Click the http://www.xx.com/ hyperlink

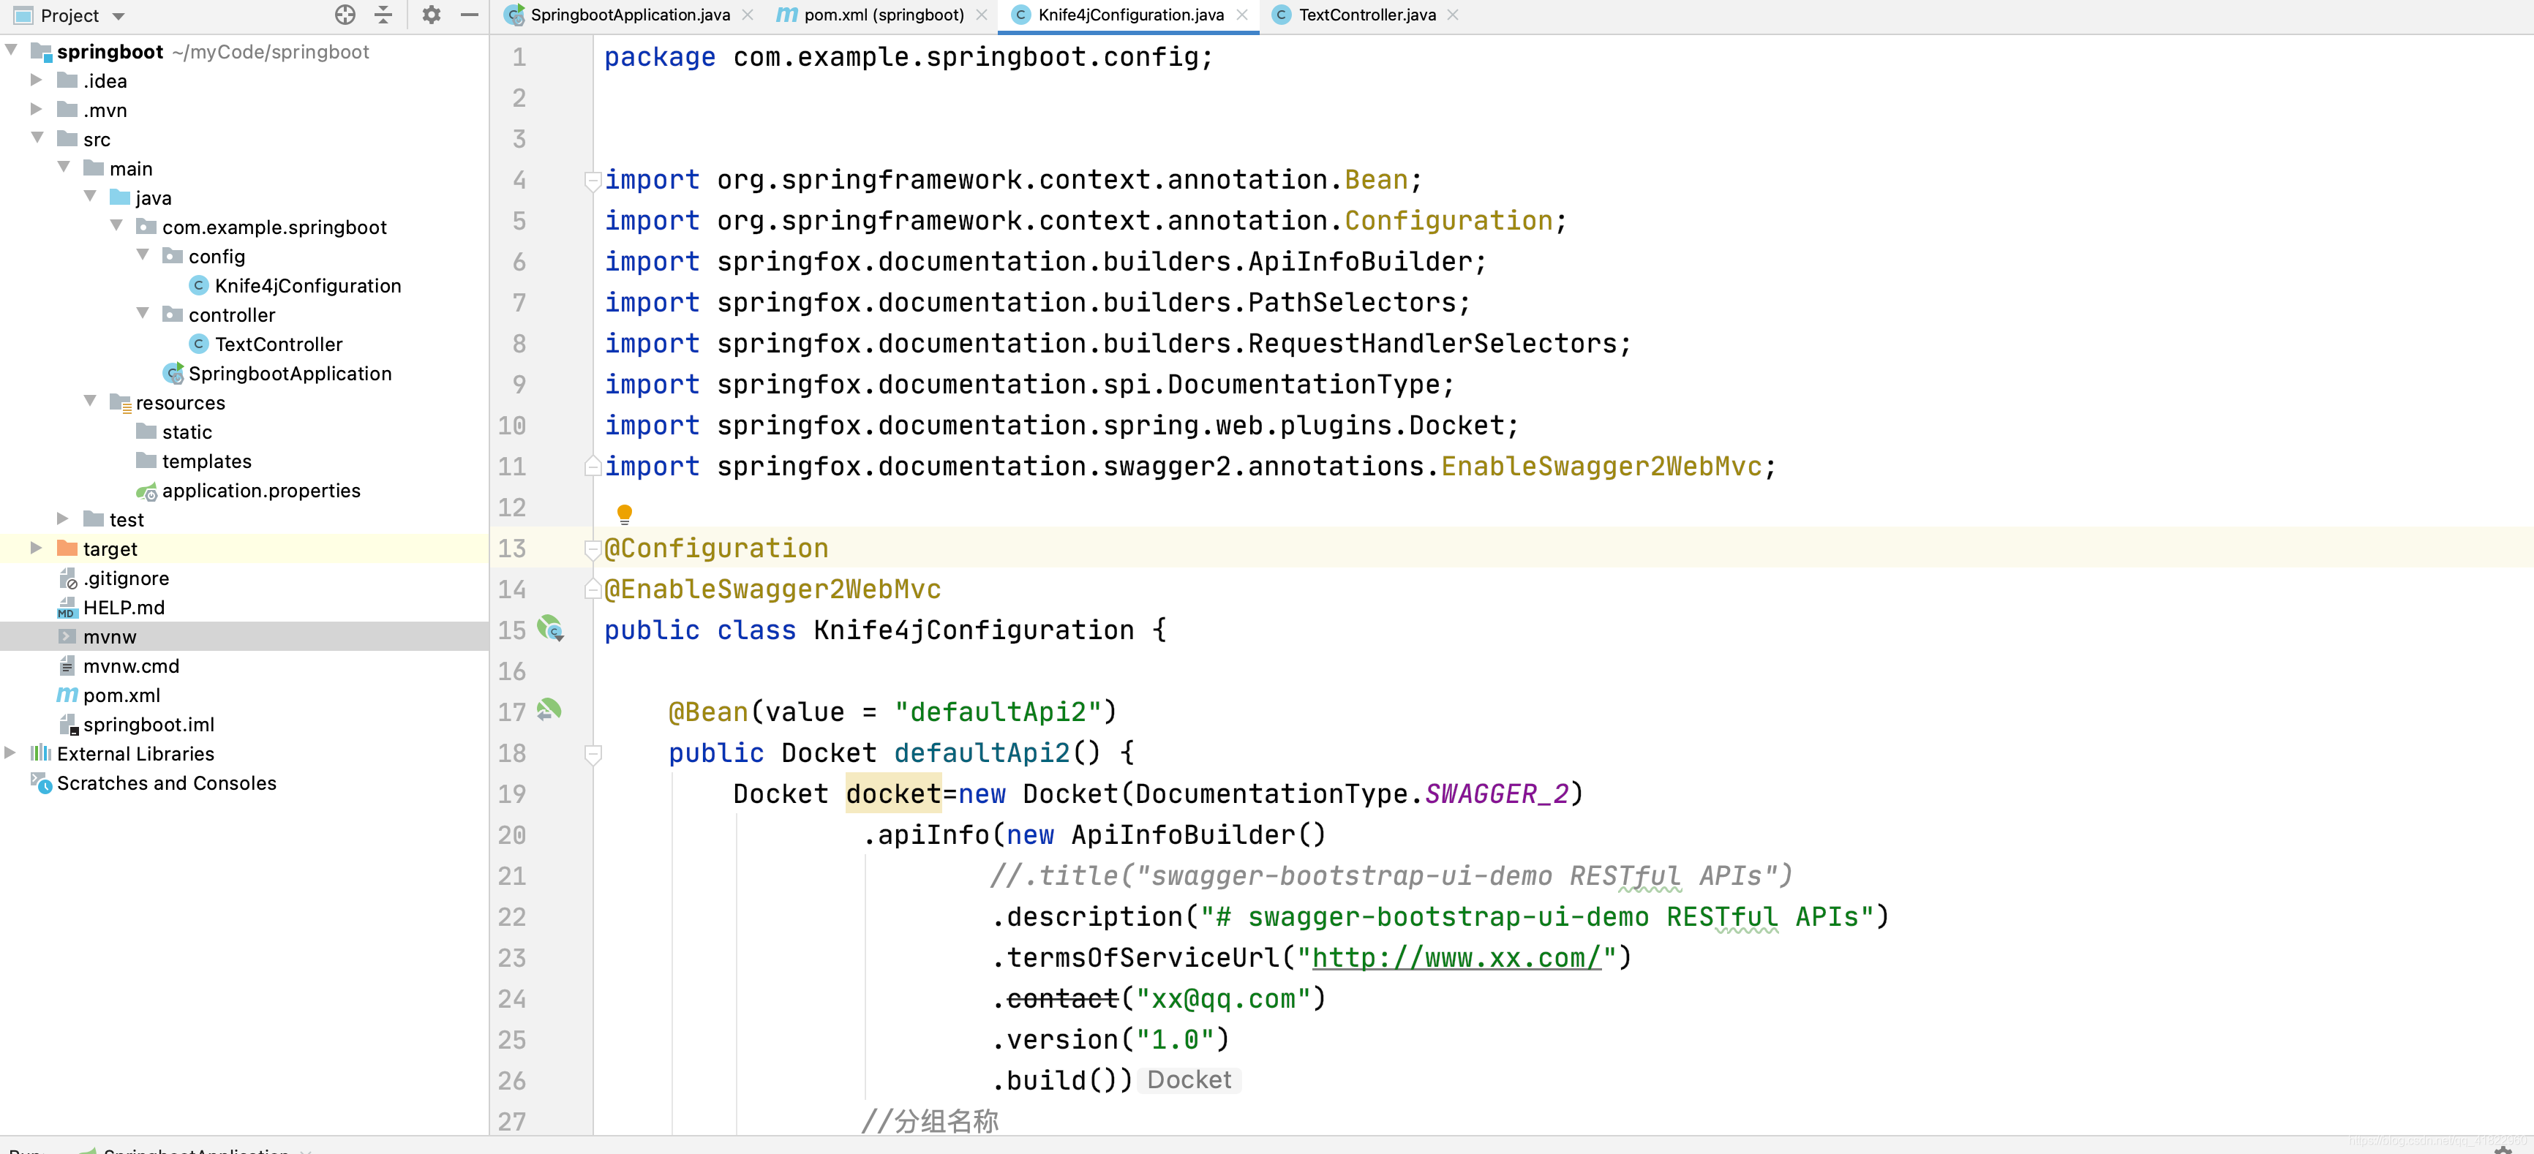click(1456, 957)
